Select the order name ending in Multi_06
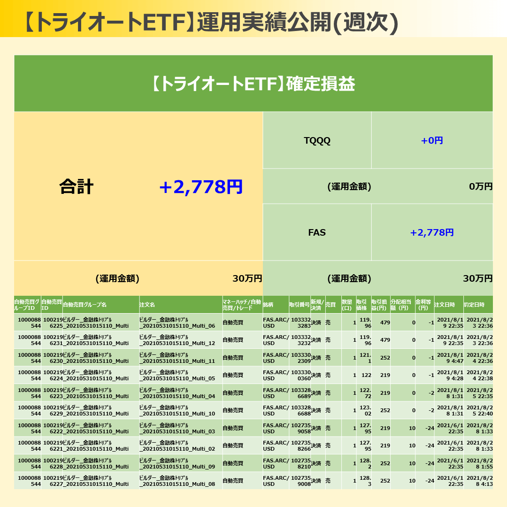Screen dimensions: 507x507 pos(177,323)
